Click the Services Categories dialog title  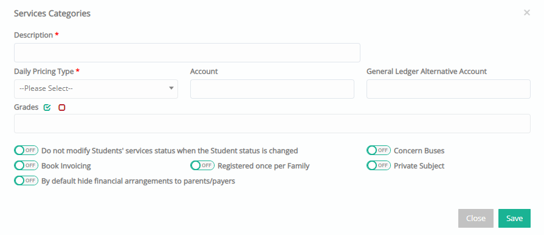pos(52,13)
